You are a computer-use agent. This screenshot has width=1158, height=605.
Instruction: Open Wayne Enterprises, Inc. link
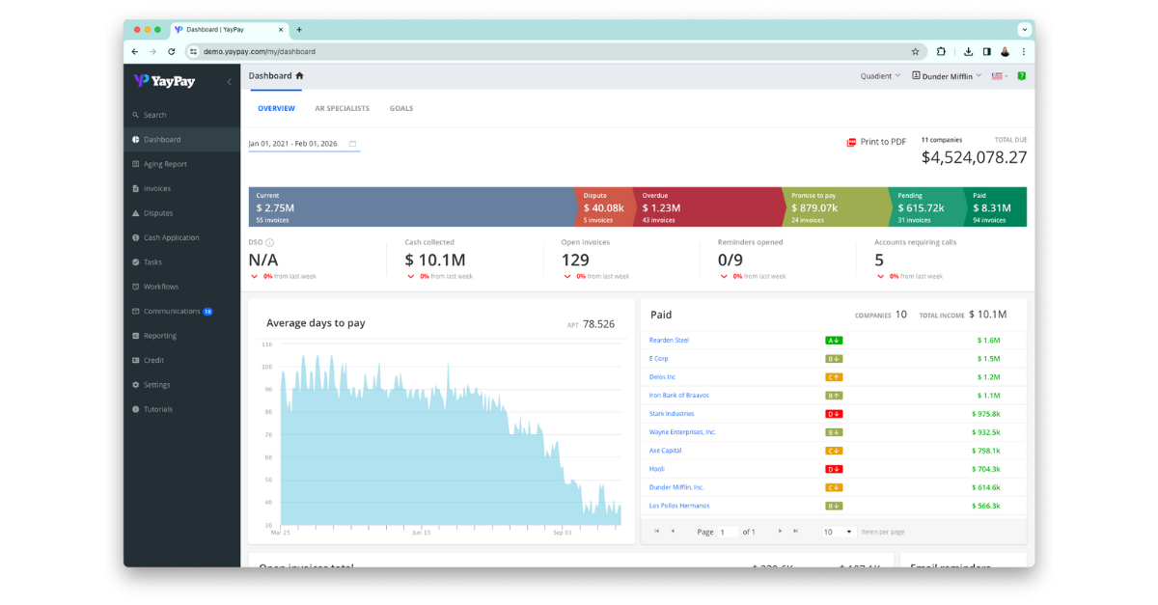point(682,431)
